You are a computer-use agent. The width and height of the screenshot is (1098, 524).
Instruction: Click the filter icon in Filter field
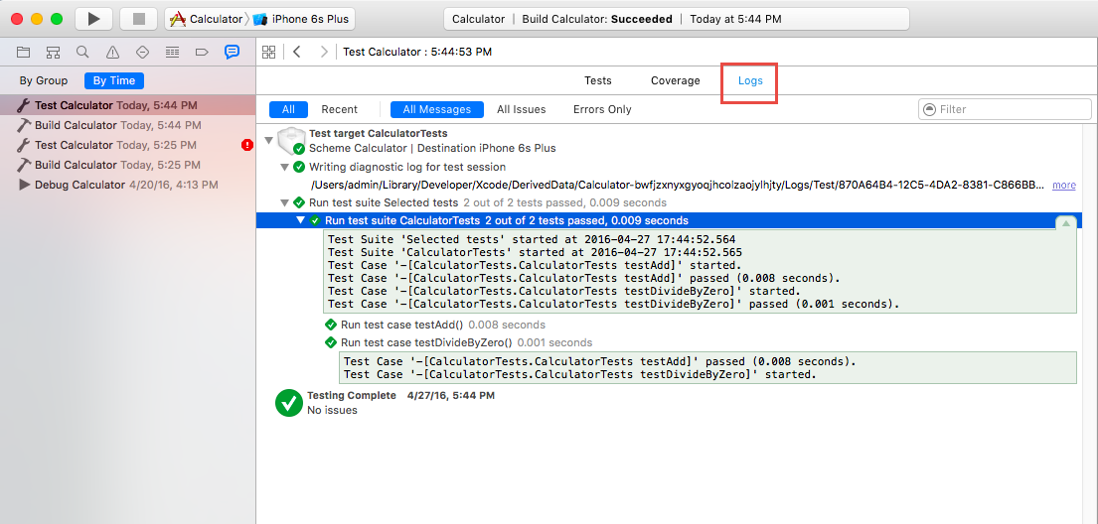tap(930, 109)
